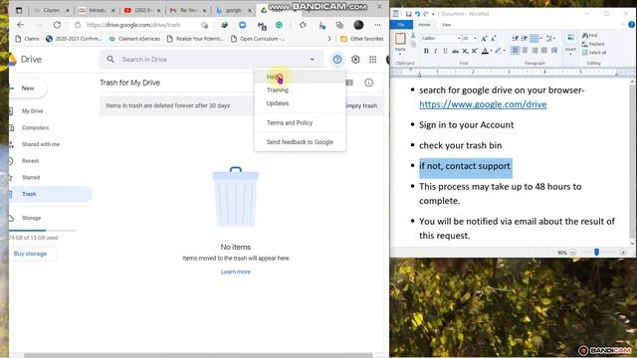Shrink font size in WordPad
Screen dimensions: 637x358
[x=494, y=39]
